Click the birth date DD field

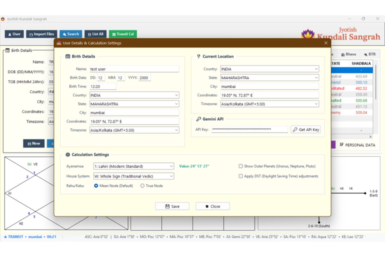pyautogui.click(x=101, y=78)
